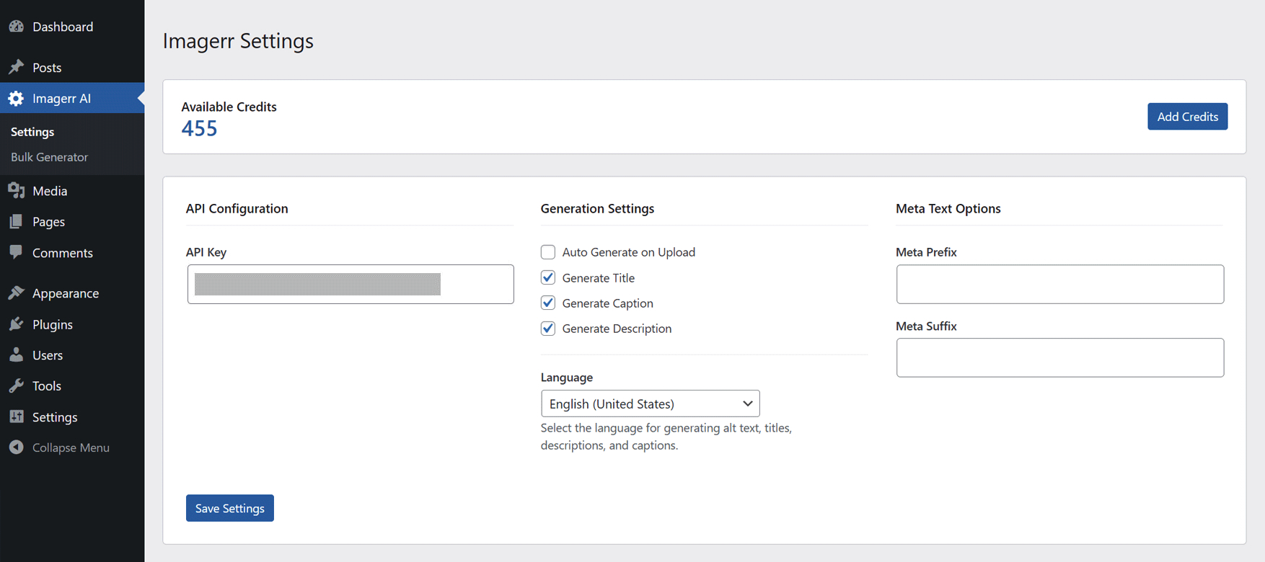Uncheck the Generate Caption checkbox
The height and width of the screenshot is (562, 1265).
tap(548, 303)
